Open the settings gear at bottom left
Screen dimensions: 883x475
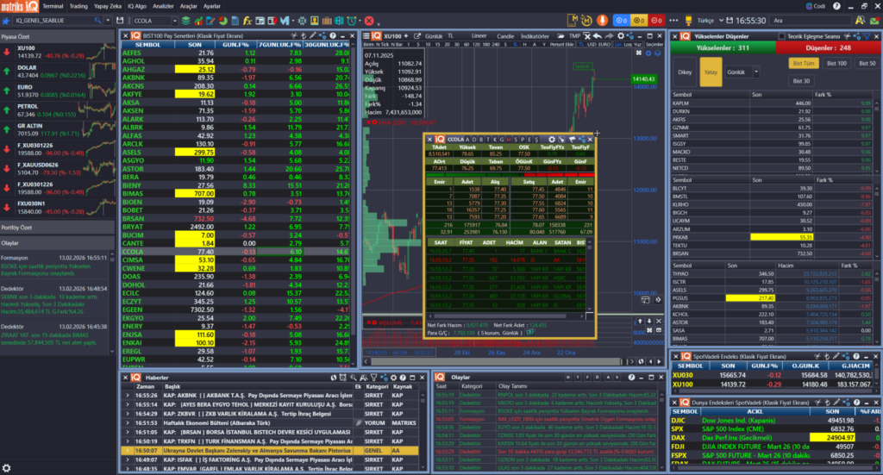(8, 468)
